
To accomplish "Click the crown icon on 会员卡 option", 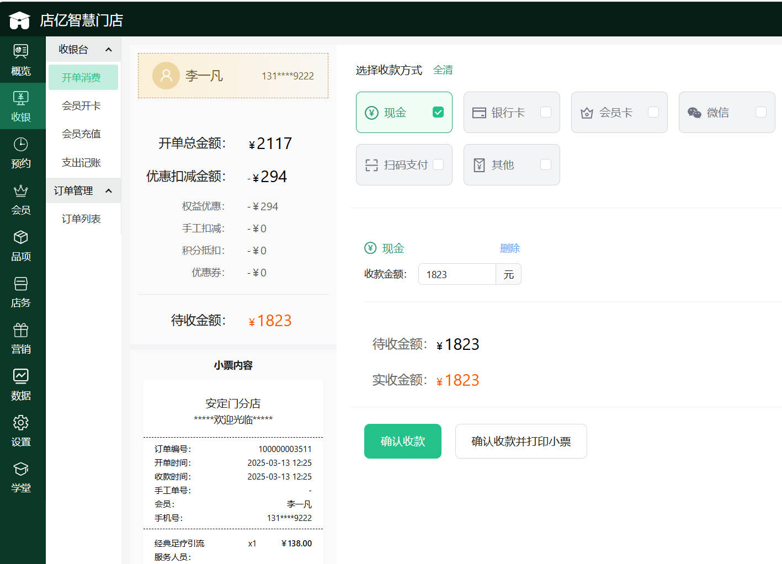I will pyautogui.click(x=587, y=113).
